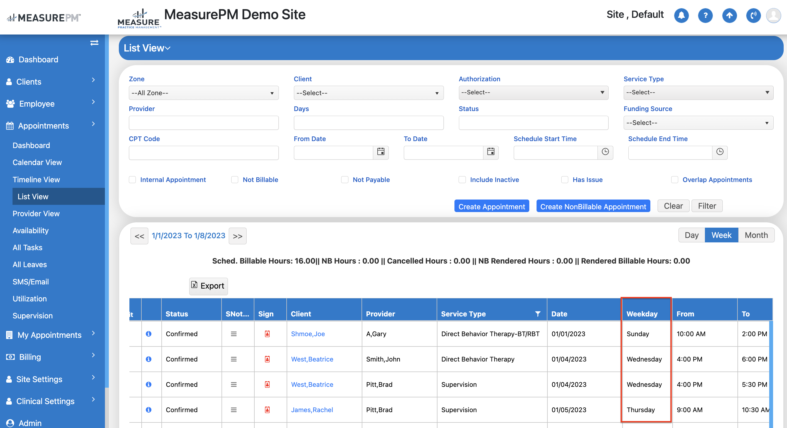787x428 pixels.
Task: Open the From Date calendar picker
Action: click(381, 152)
